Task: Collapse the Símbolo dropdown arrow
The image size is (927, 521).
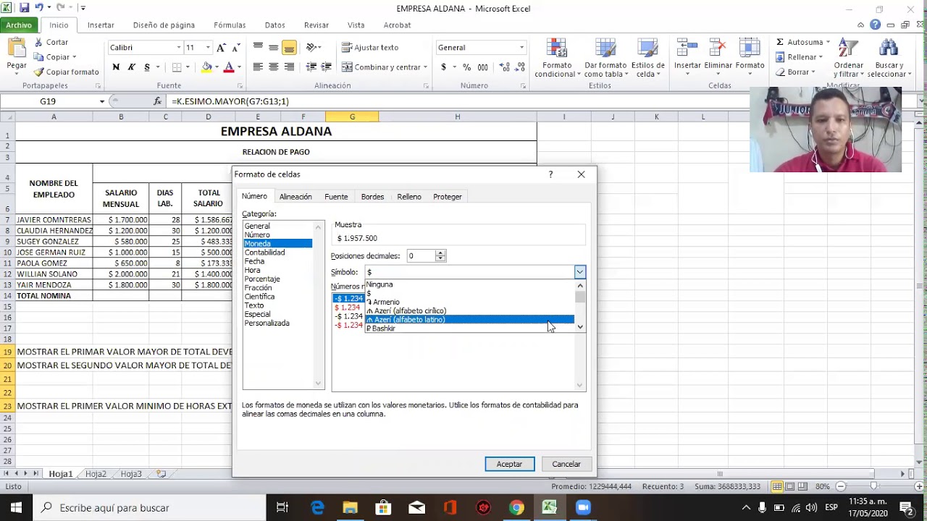Action: [x=579, y=272]
